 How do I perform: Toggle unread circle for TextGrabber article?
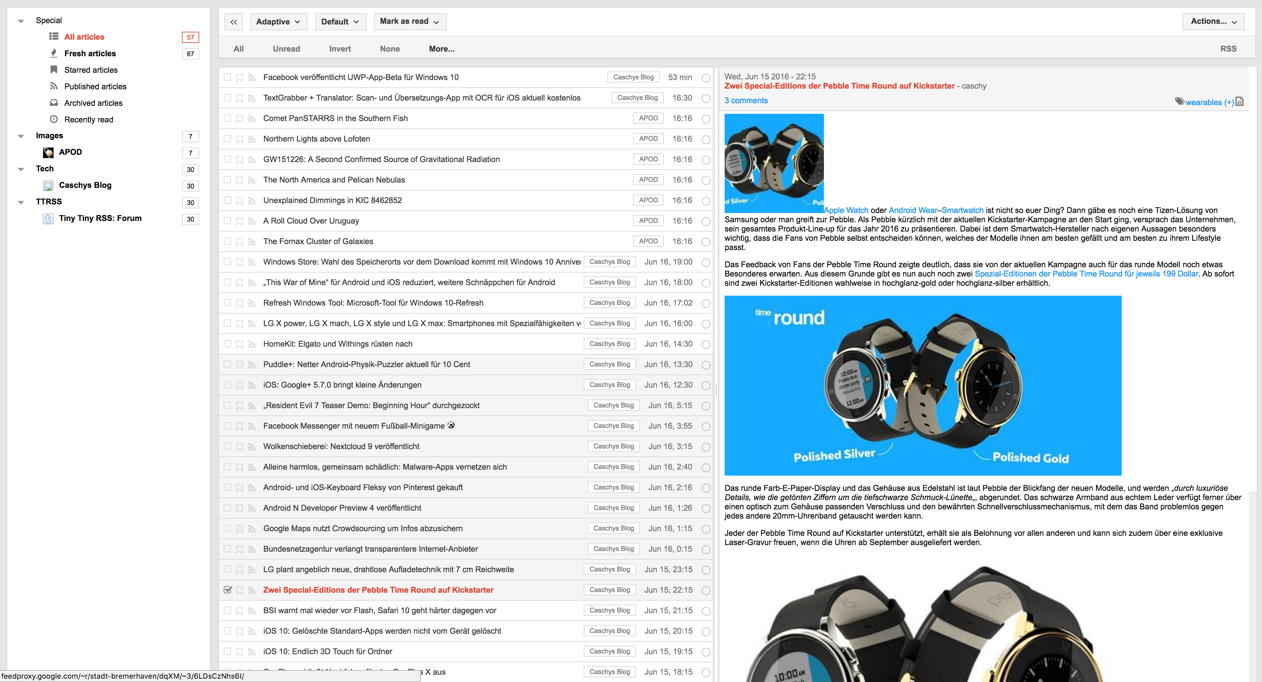[706, 99]
